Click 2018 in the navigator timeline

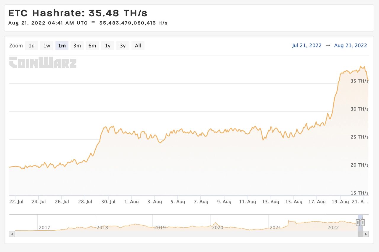(102, 228)
